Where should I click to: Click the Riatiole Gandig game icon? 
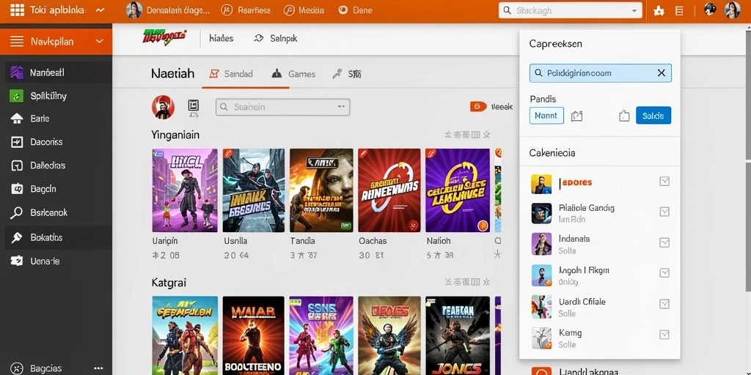click(541, 213)
